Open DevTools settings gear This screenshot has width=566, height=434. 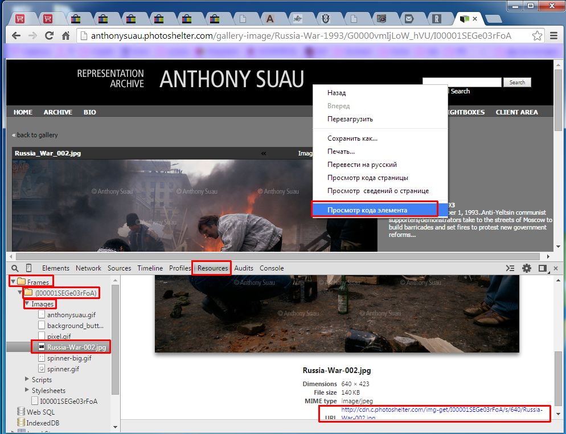pos(527,268)
